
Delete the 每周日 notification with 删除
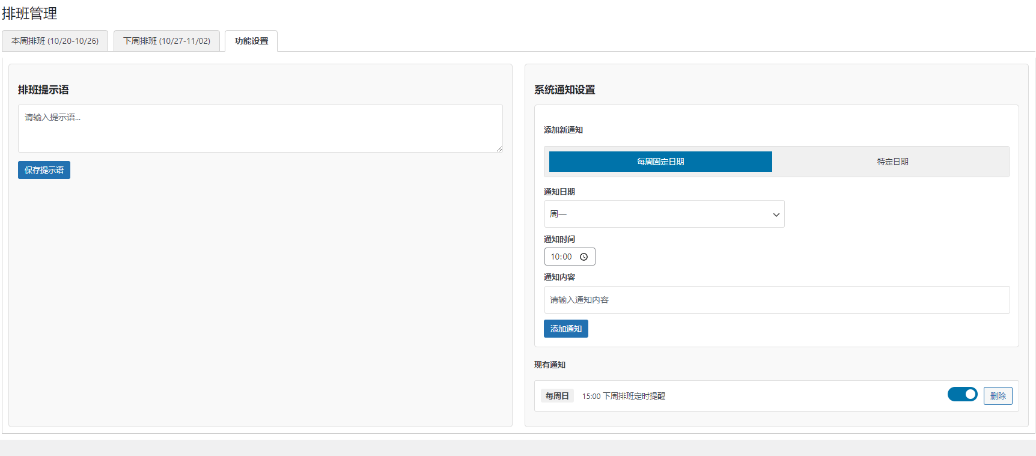click(998, 396)
